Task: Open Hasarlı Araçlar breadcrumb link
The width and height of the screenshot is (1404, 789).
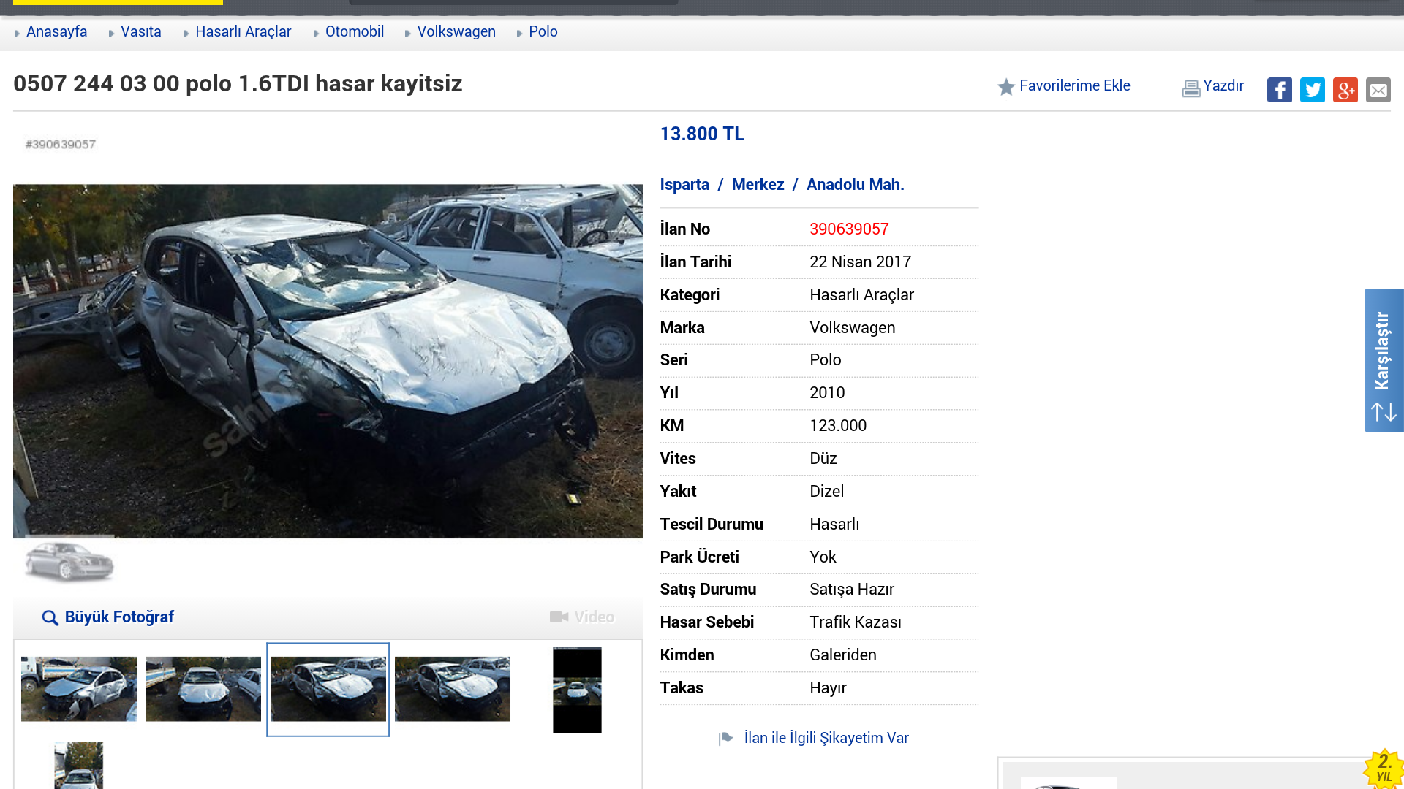Action: pyautogui.click(x=243, y=31)
